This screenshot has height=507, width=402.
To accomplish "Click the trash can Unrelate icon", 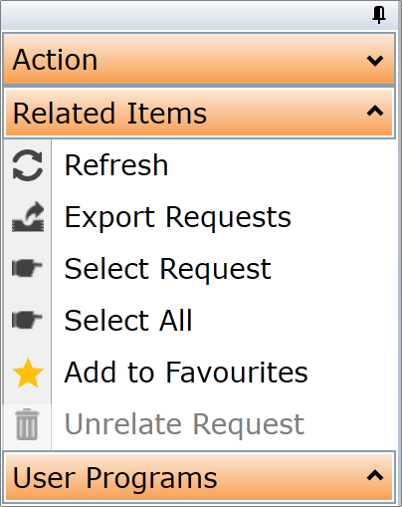I will pyautogui.click(x=27, y=424).
